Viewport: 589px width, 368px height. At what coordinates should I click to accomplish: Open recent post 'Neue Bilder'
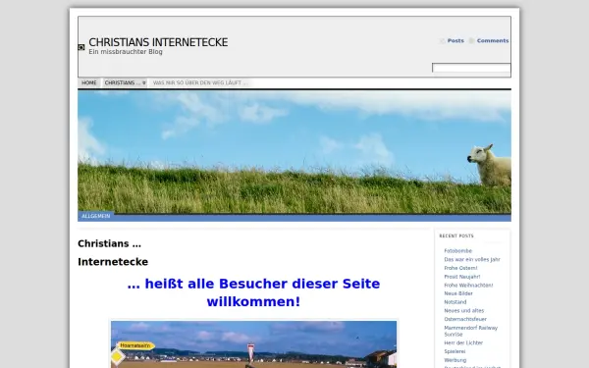click(458, 293)
